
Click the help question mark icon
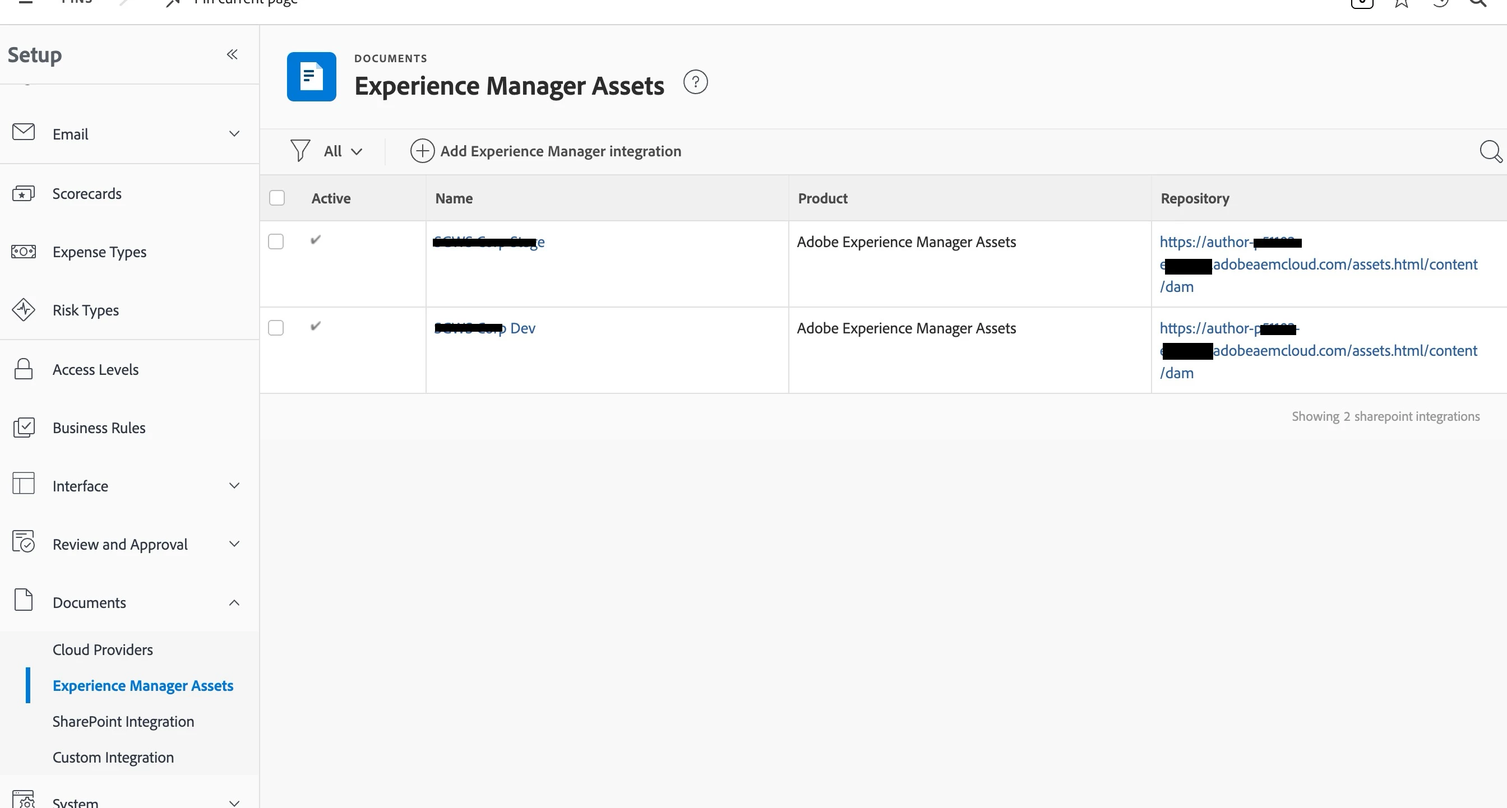click(x=695, y=82)
